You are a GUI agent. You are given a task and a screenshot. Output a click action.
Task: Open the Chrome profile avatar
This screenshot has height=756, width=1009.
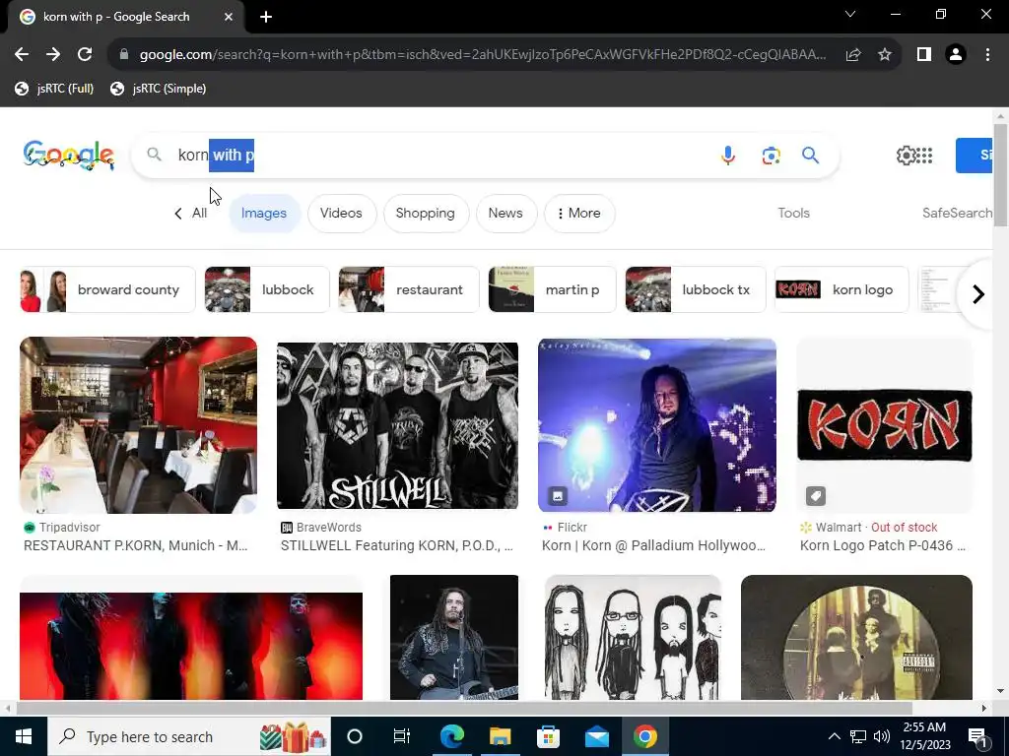956,55
